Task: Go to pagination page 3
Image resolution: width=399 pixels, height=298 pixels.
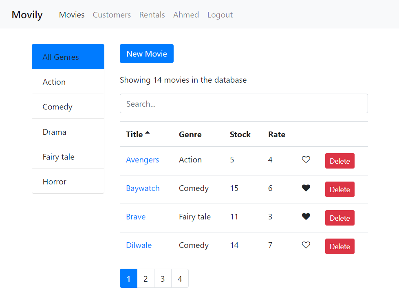Action: (163, 278)
